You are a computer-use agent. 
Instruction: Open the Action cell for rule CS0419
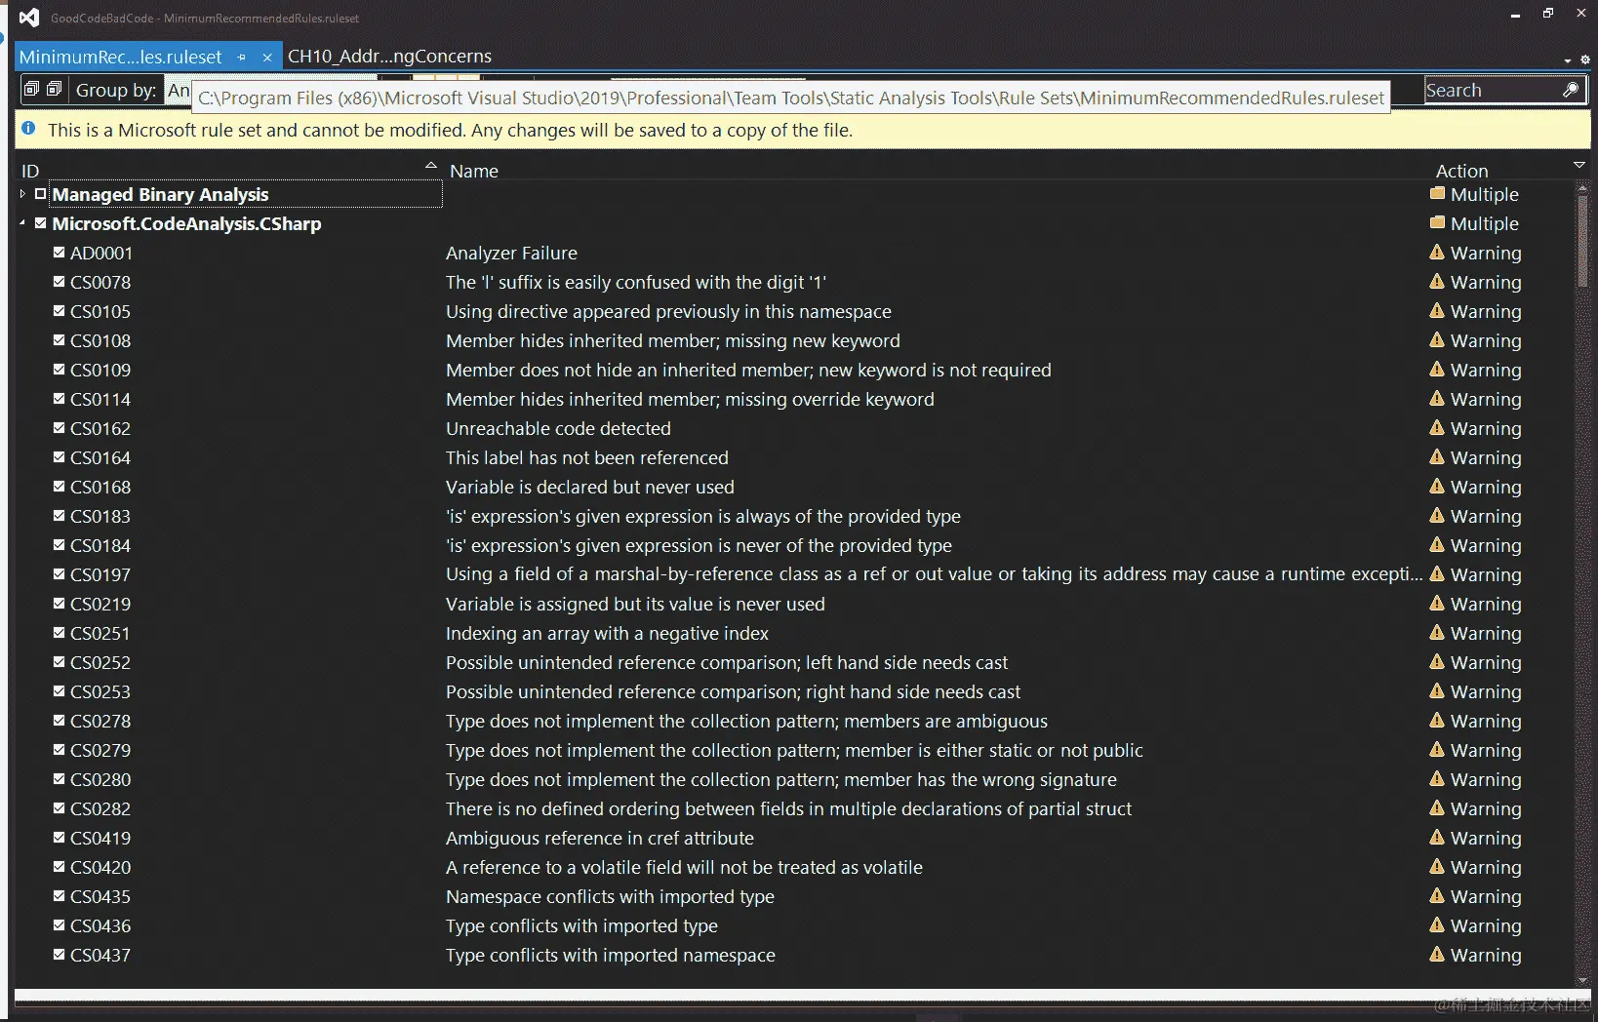(1476, 838)
